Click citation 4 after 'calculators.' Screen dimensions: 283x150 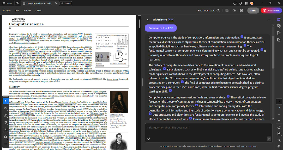click(164, 69)
